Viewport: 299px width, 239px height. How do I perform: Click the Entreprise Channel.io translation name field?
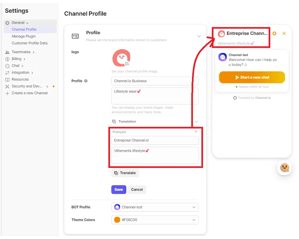[155, 141]
